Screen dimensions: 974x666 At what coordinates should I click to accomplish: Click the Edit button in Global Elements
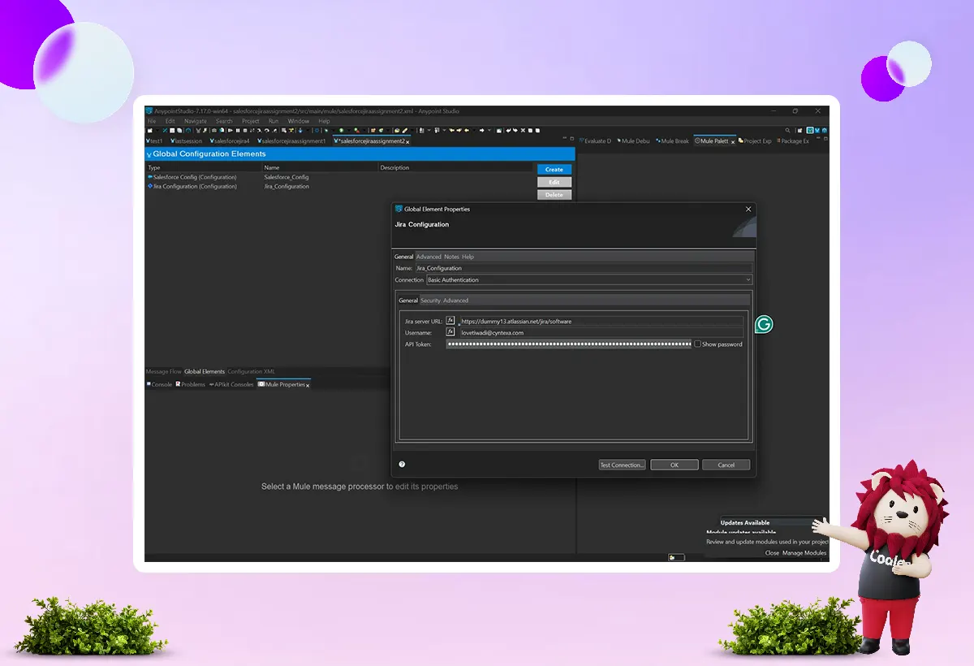click(x=554, y=182)
